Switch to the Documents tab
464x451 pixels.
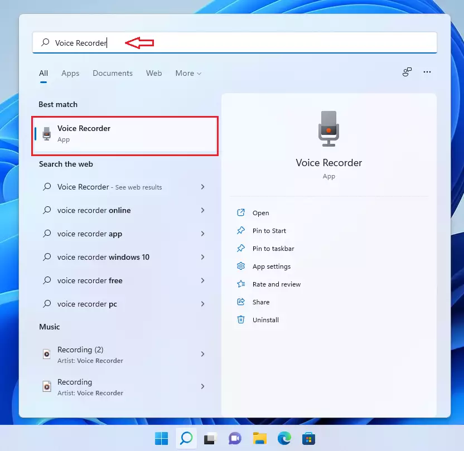pyautogui.click(x=113, y=73)
